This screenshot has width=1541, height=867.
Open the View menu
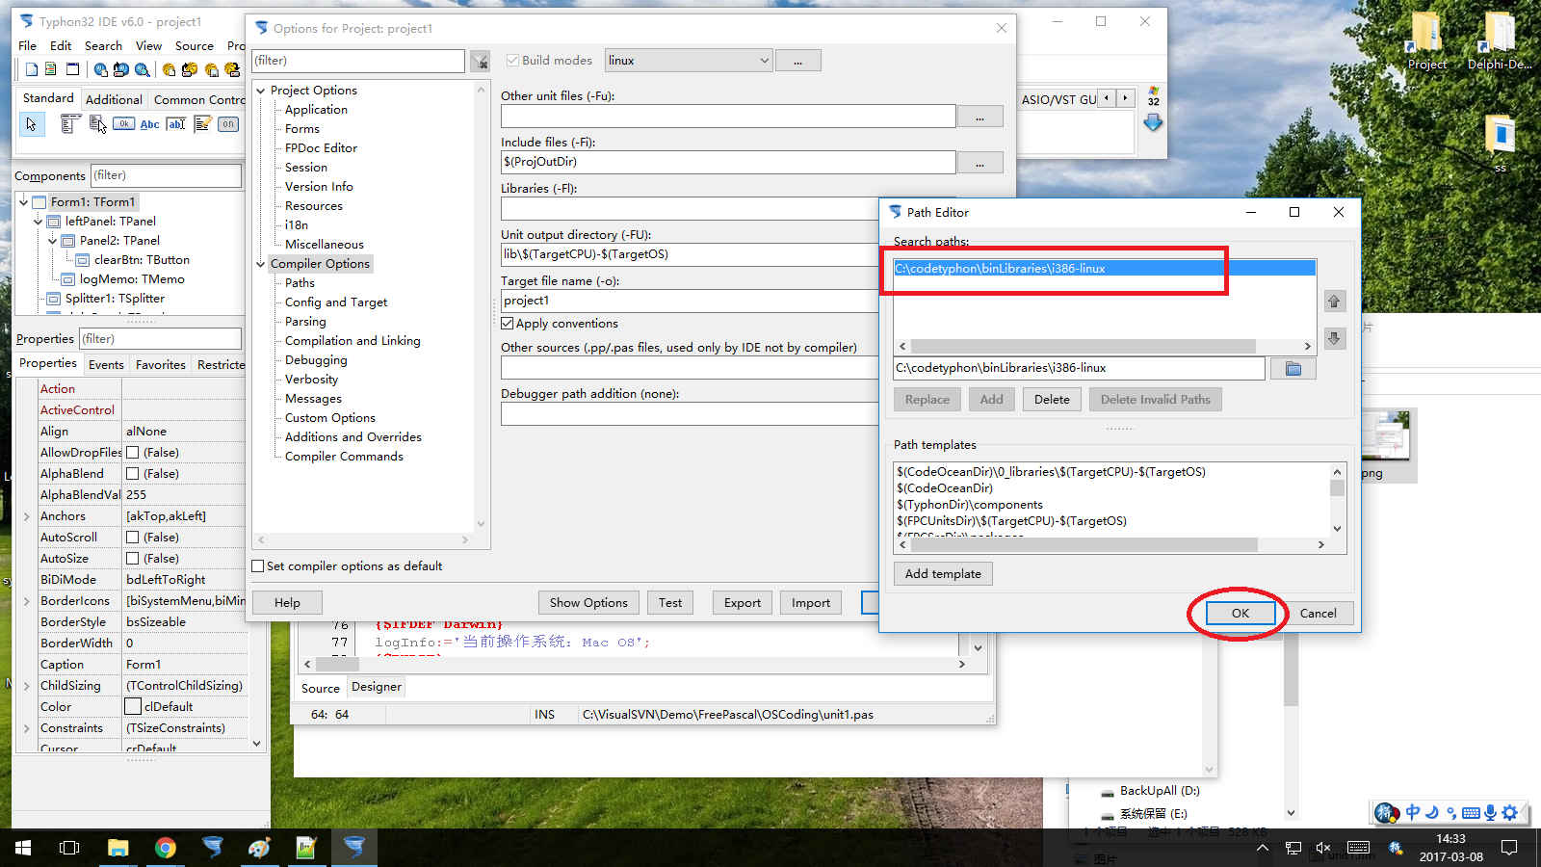coord(148,46)
